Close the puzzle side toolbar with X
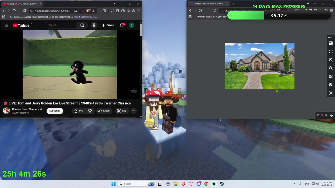 [x=331, y=93]
